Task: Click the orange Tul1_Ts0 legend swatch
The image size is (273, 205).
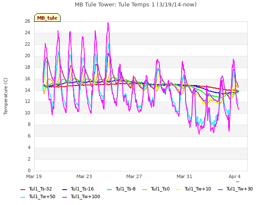Action: tap(145, 190)
